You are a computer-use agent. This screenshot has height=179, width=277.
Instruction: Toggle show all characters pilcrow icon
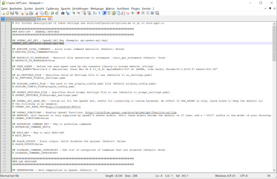(x=99, y=13)
